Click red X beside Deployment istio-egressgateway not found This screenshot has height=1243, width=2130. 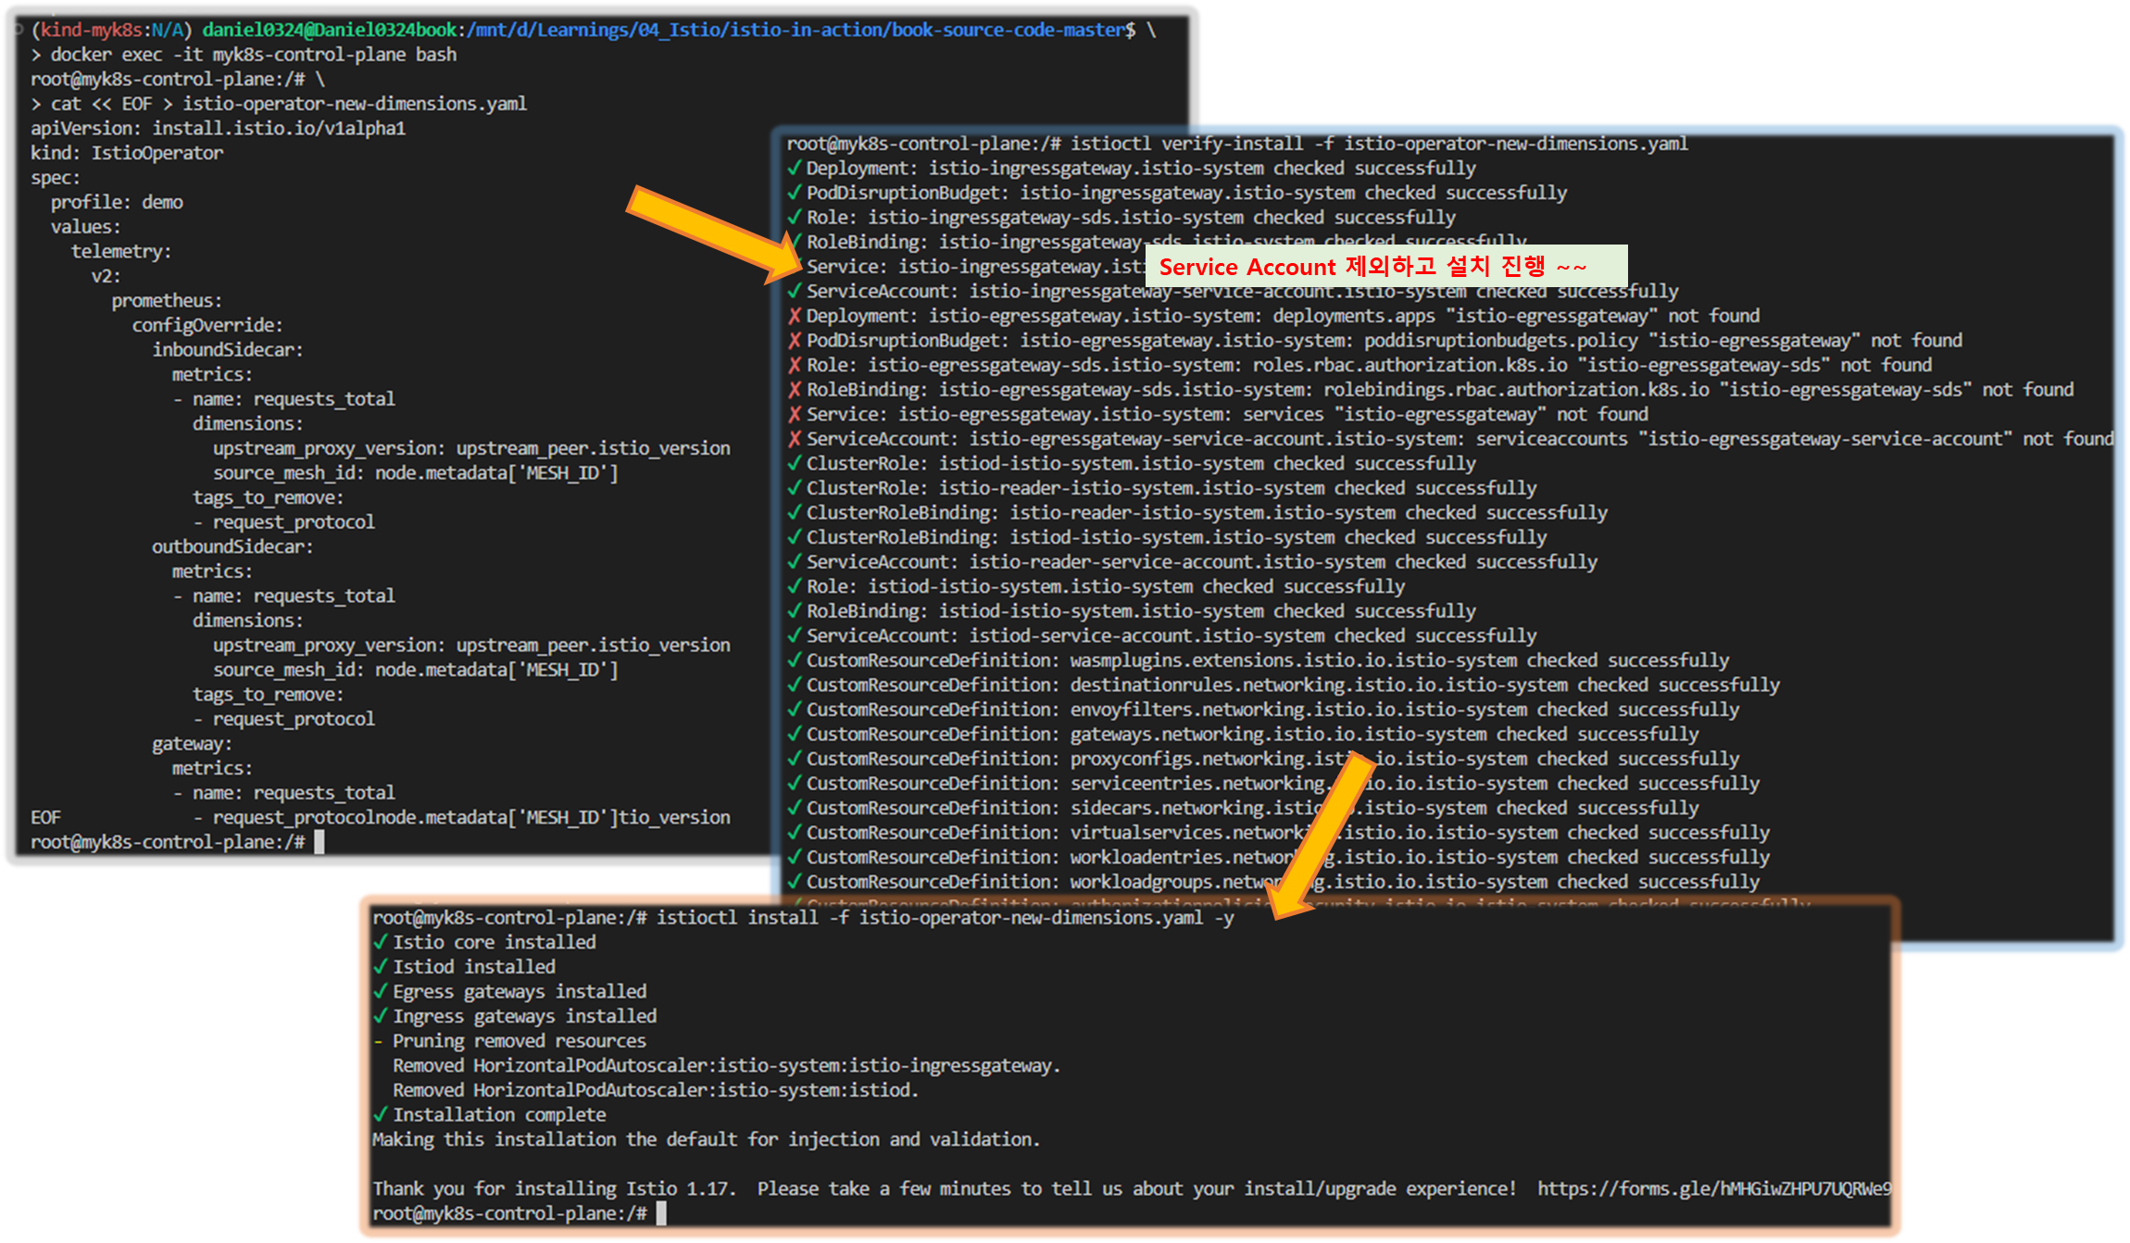tap(794, 316)
